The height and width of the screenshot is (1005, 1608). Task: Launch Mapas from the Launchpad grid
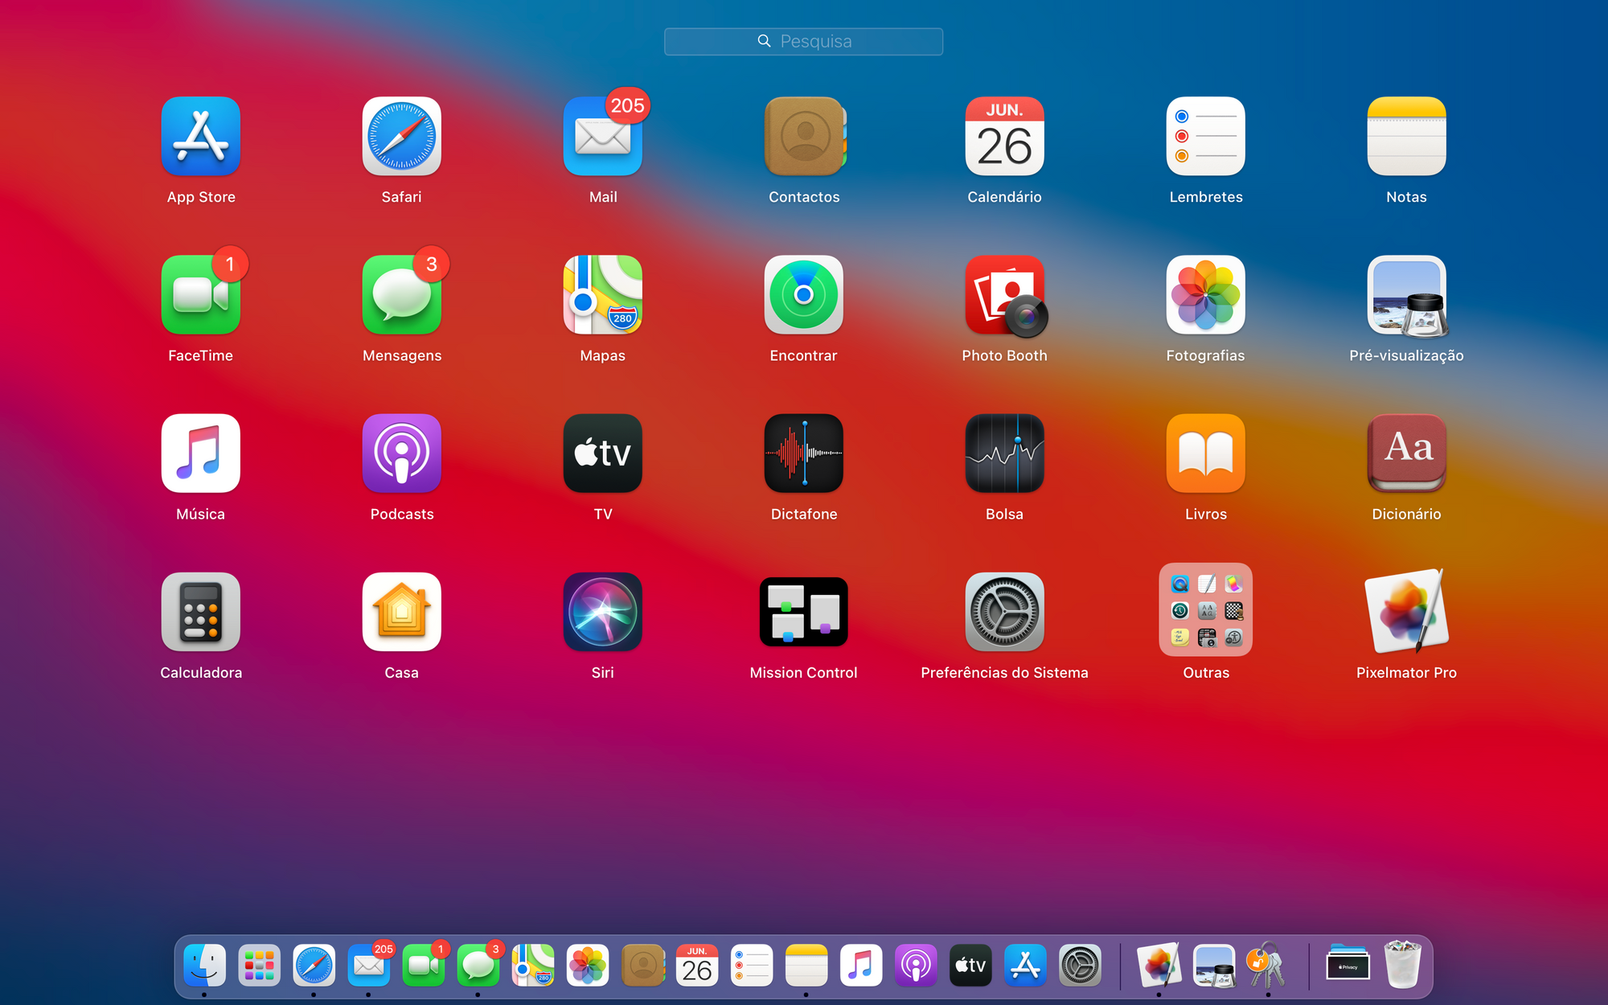coord(603,295)
